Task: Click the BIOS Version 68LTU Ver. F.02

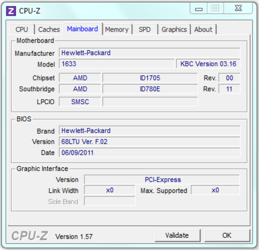Action: coord(149,142)
